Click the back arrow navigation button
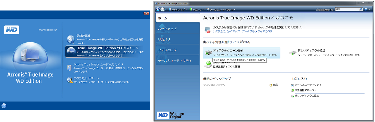 158,9
